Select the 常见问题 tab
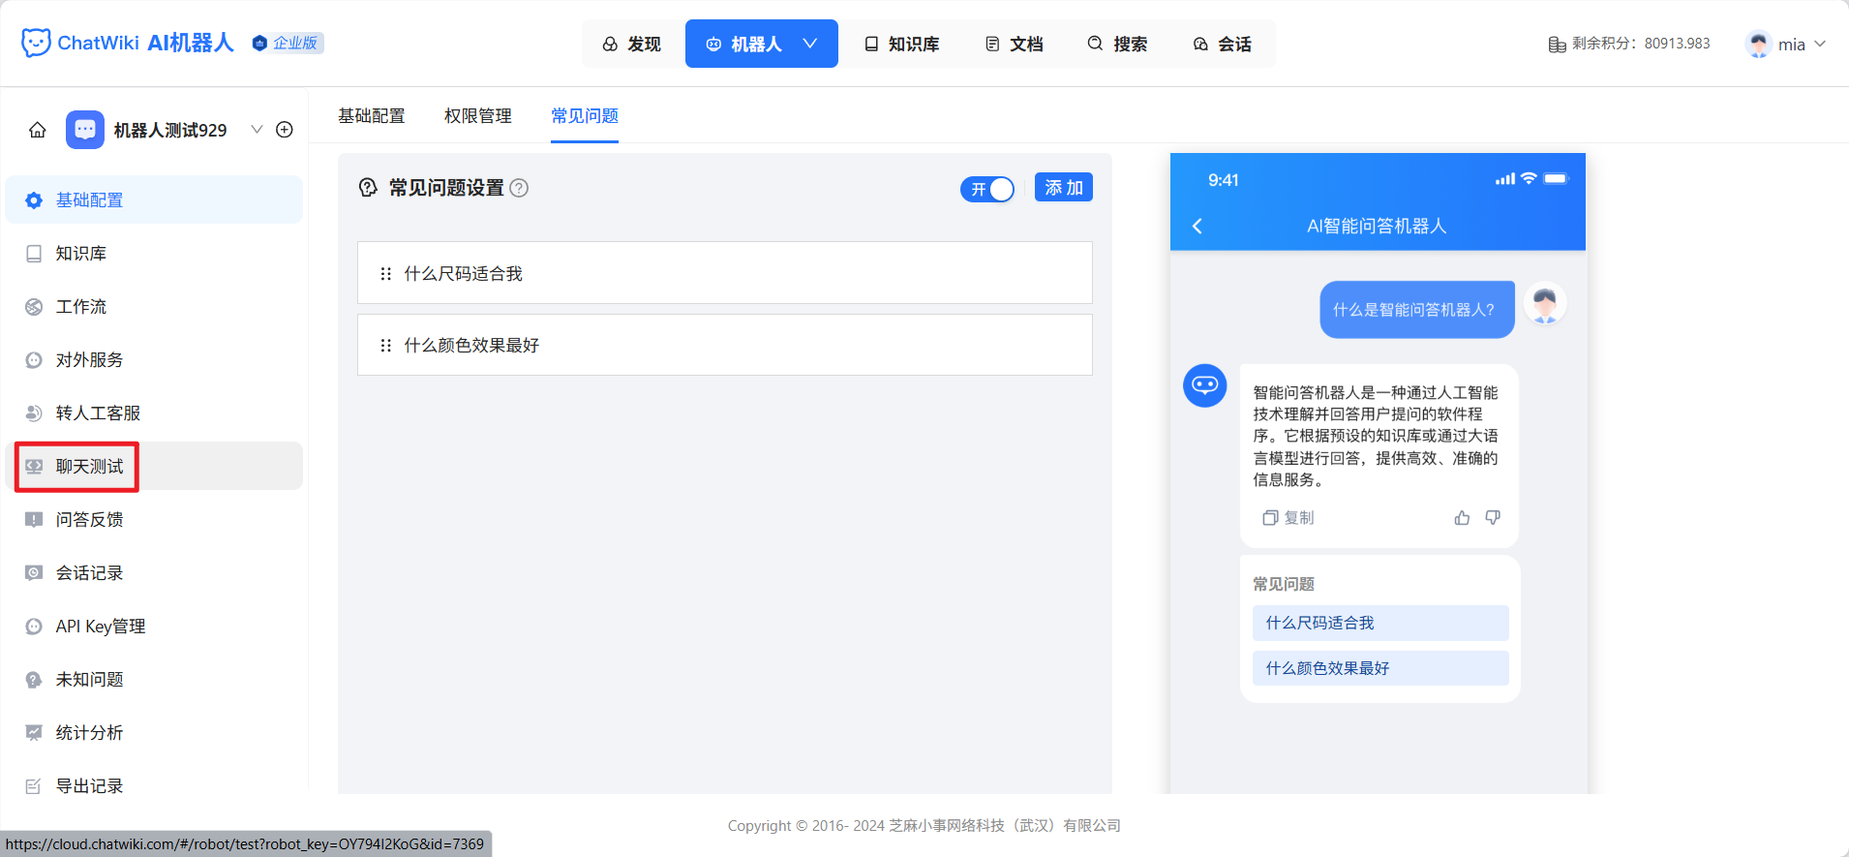The width and height of the screenshot is (1849, 857). click(x=585, y=116)
